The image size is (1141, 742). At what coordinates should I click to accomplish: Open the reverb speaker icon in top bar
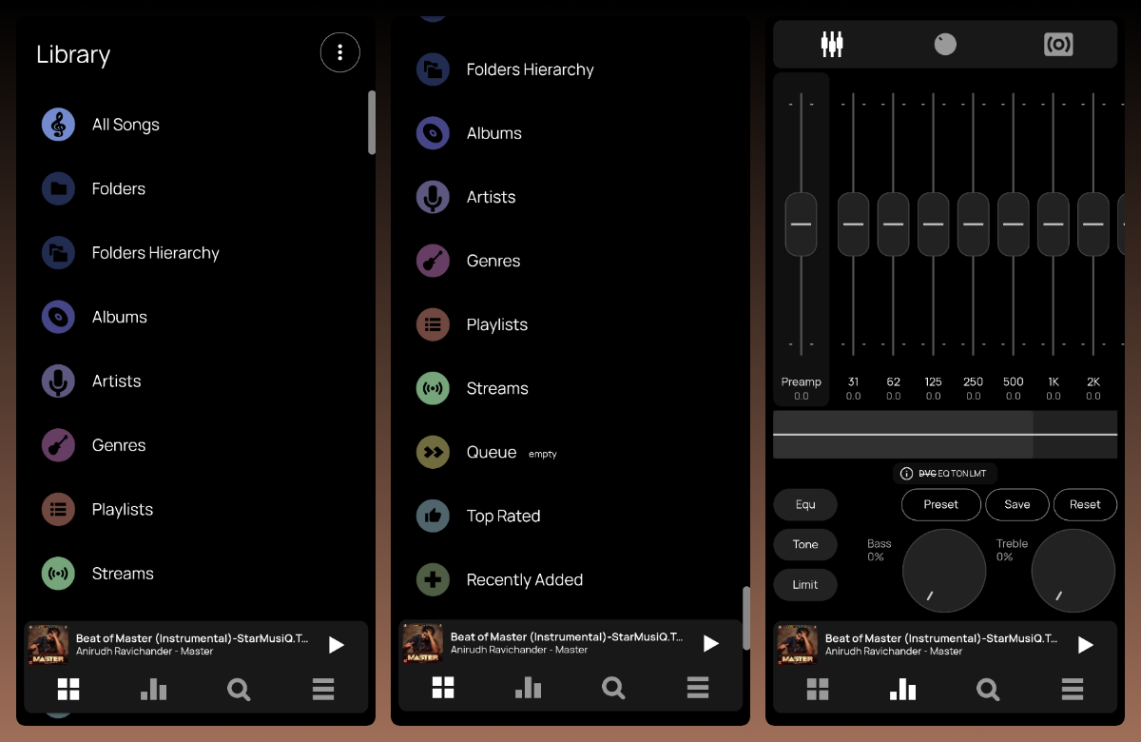[1058, 44]
